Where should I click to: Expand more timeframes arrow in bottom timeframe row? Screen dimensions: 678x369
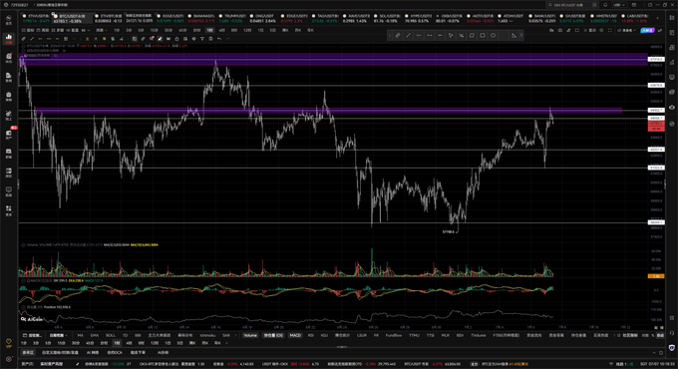point(226,343)
